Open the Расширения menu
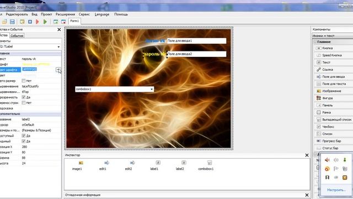Screen dimensions: 353x199 click(x=65, y=14)
